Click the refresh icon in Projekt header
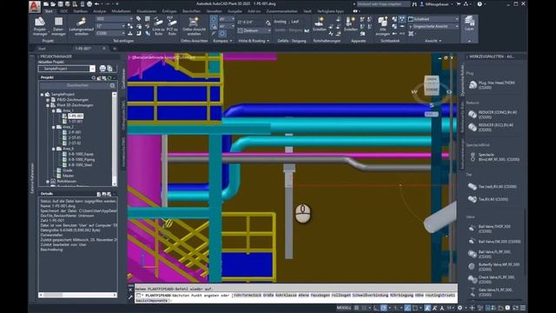The image size is (556, 313). [x=109, y=77]
